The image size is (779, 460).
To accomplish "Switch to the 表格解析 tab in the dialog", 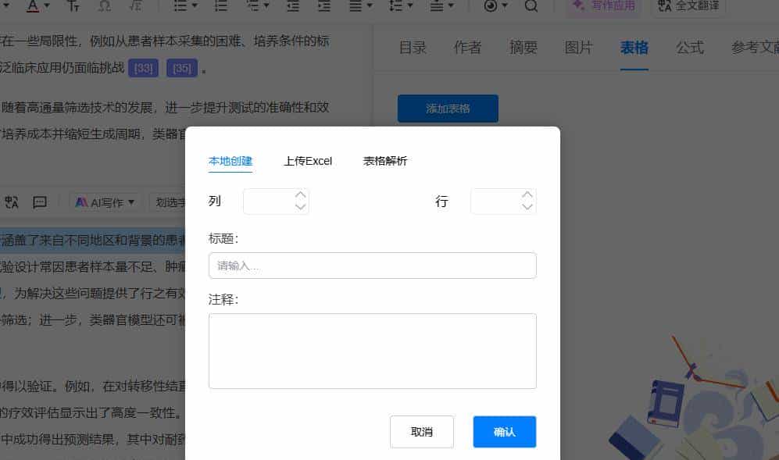I will 385,161.
